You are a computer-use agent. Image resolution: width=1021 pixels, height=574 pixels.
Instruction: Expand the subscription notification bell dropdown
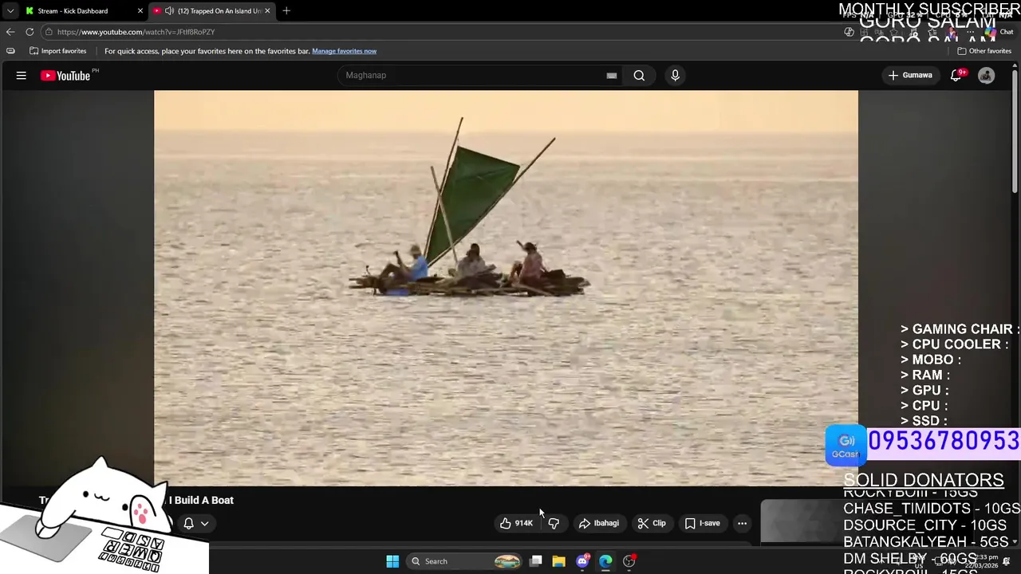196,524
